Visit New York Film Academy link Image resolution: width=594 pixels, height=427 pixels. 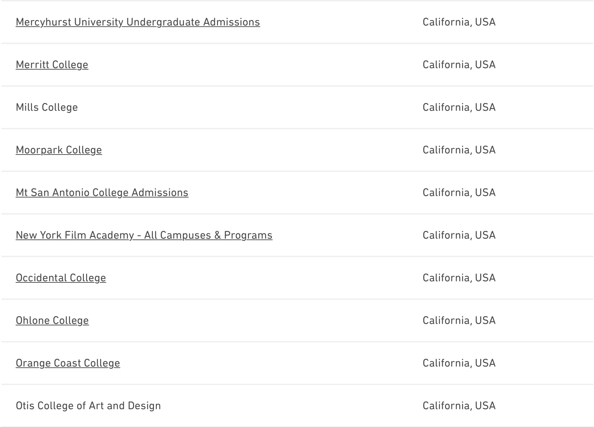click(144, 235)
